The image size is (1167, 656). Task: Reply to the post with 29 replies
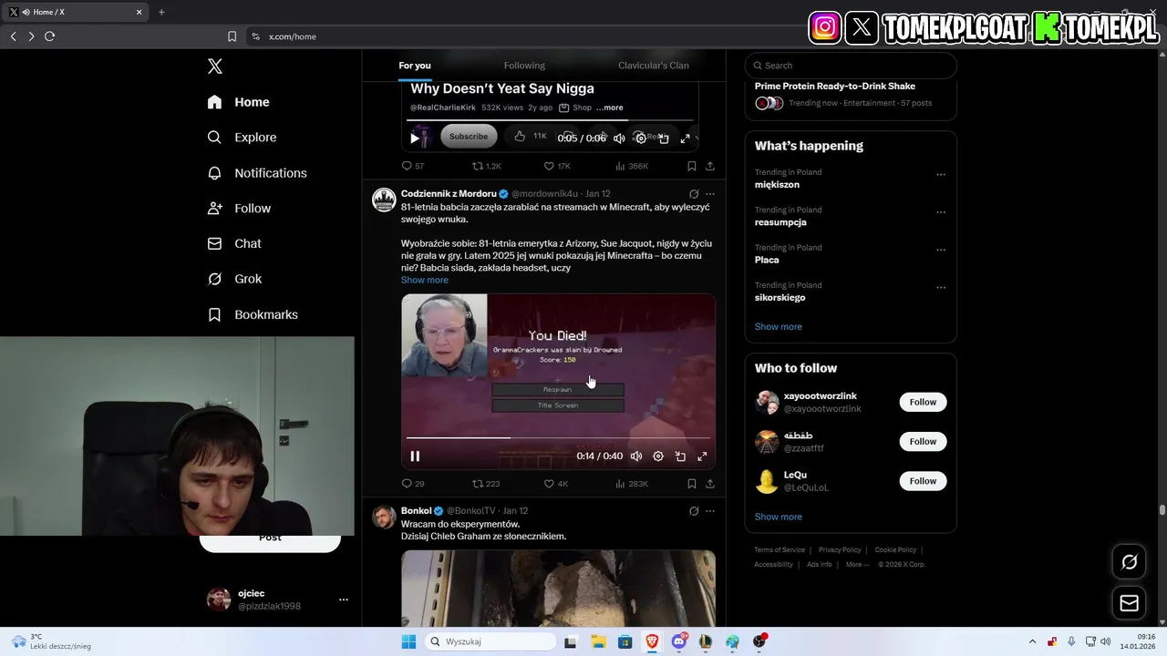point(413,484)
